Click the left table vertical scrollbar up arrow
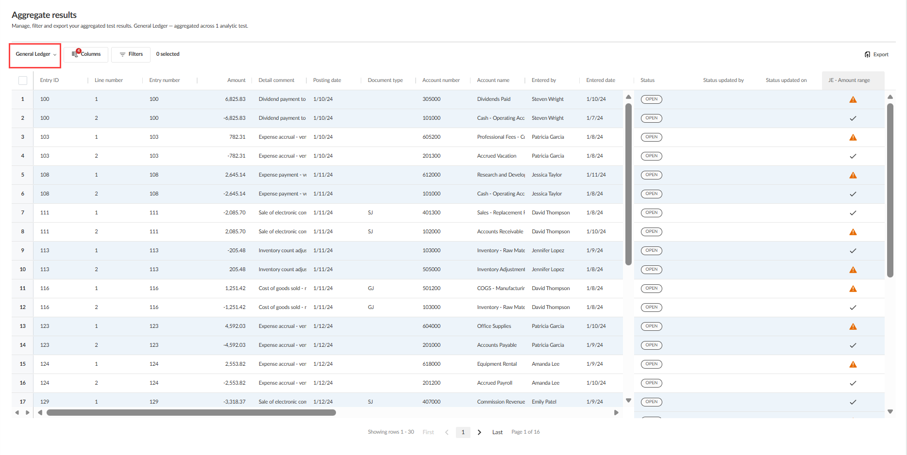The width and height of the screenshot is (907, 455). click(x=628, y=97)
